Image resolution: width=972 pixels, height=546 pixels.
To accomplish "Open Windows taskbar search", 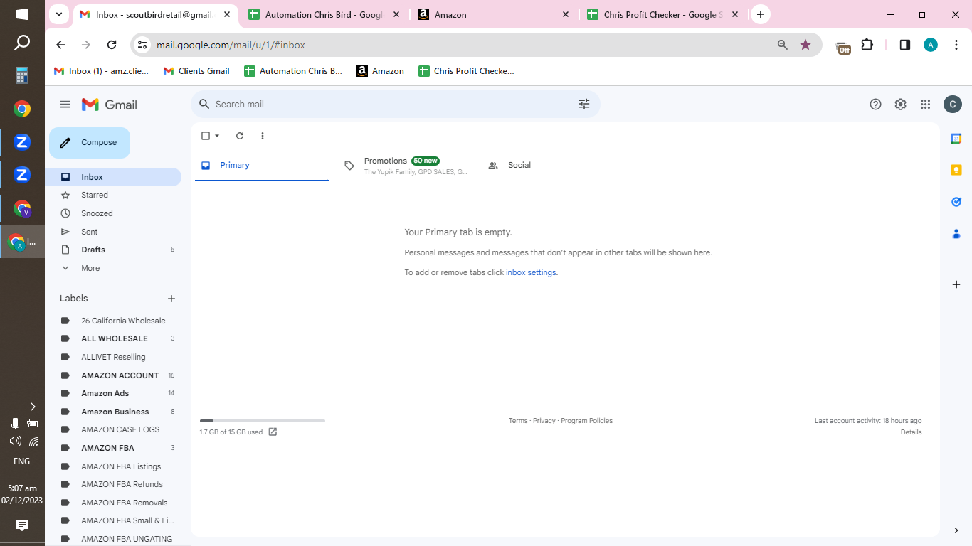I will click(22, 43).
